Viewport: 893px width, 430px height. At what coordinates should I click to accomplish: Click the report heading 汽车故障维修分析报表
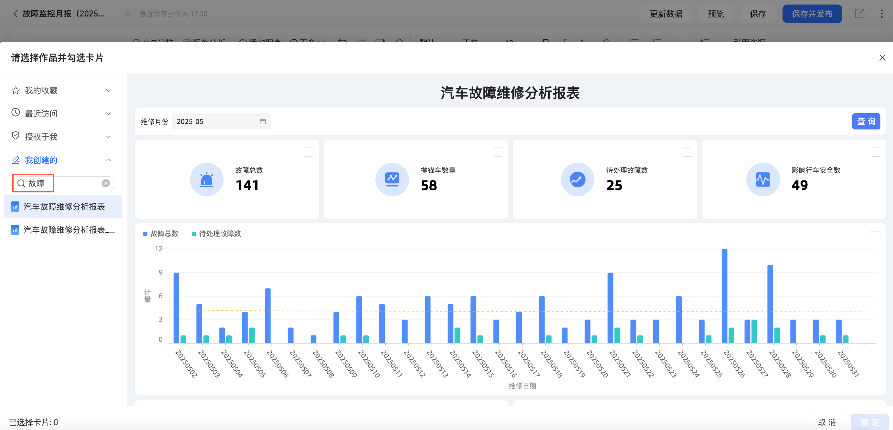click(510, 93)
